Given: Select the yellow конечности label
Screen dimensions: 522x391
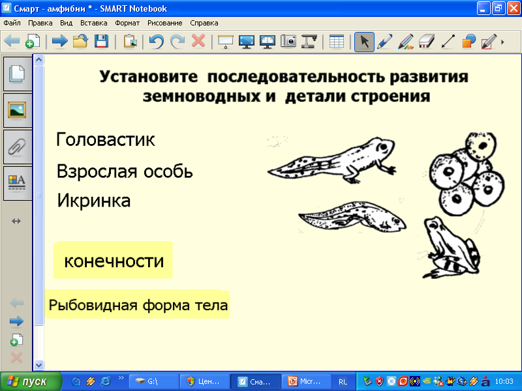Looking at the screenshot, I should pos(113,260).
